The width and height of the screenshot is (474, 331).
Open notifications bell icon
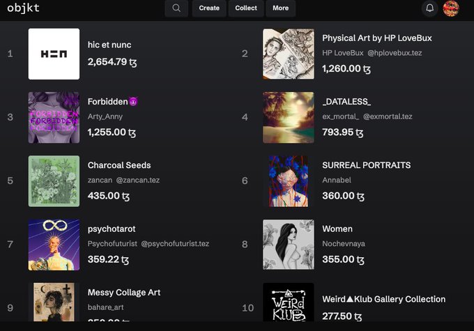pos(429,8)
